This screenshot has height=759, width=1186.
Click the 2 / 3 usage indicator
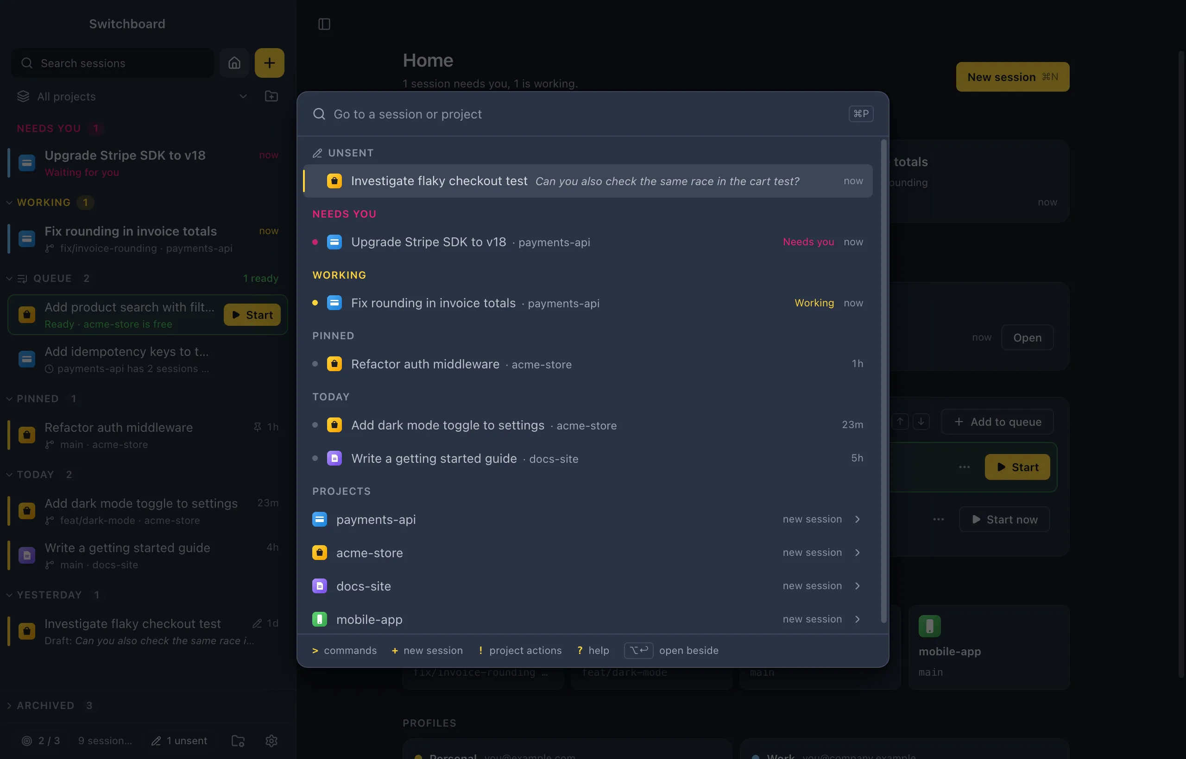click(41, 741)
